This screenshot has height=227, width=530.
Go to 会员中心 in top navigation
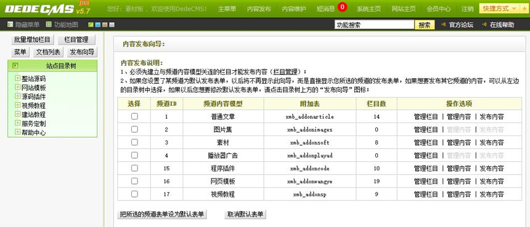tap(438, 9)
